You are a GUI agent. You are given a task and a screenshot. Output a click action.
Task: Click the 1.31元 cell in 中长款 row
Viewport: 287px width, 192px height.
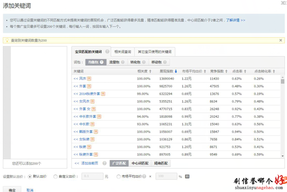click(187, 124)
